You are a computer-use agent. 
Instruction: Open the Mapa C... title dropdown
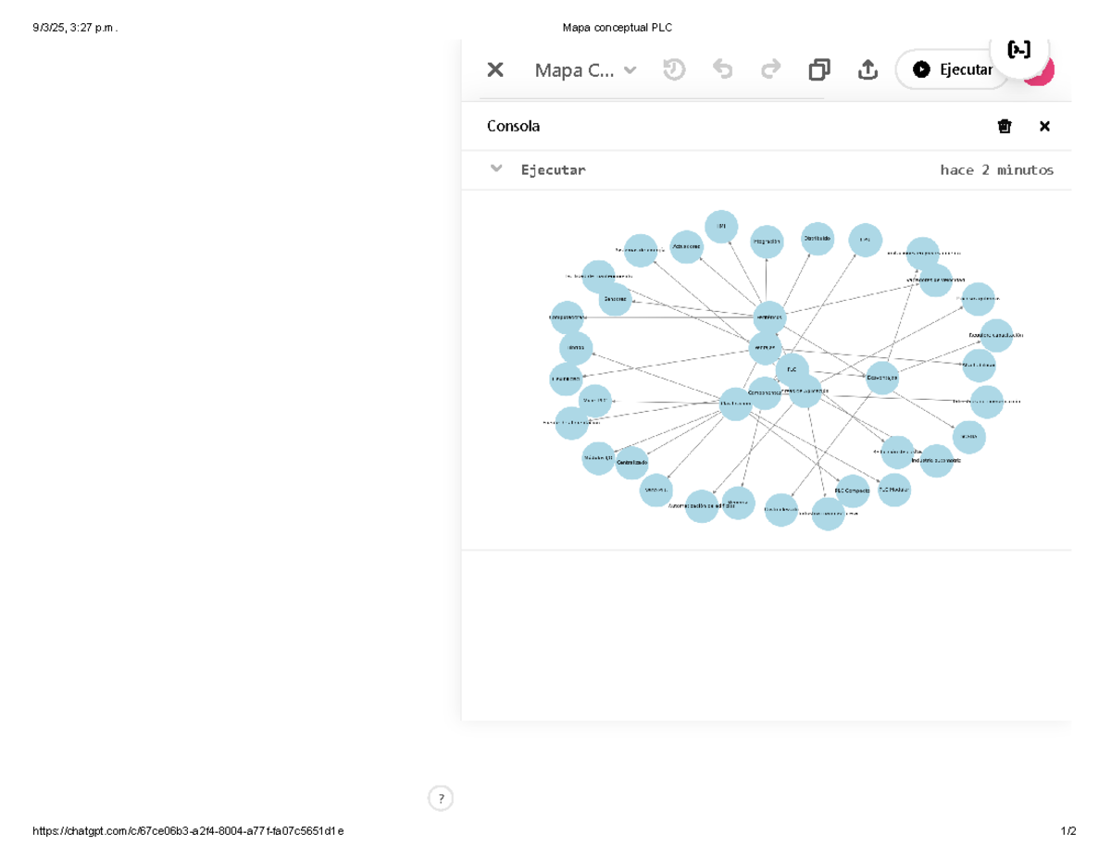click(x=586, y=70)
